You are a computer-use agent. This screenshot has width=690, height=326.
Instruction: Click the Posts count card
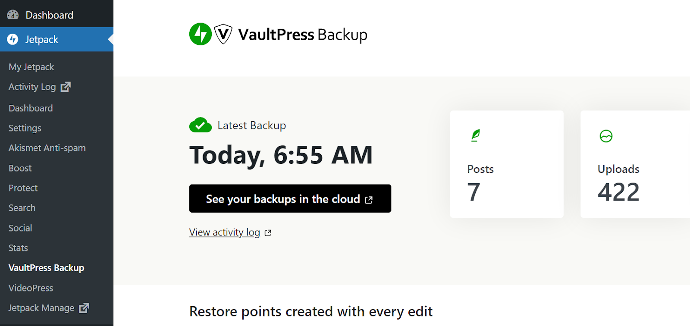coord(507,164)
